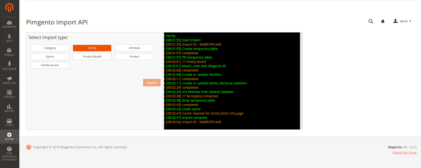Viewport: 421px width, 168px height.
Task: Click the Magento logo in sidebar
Action: 9,7
